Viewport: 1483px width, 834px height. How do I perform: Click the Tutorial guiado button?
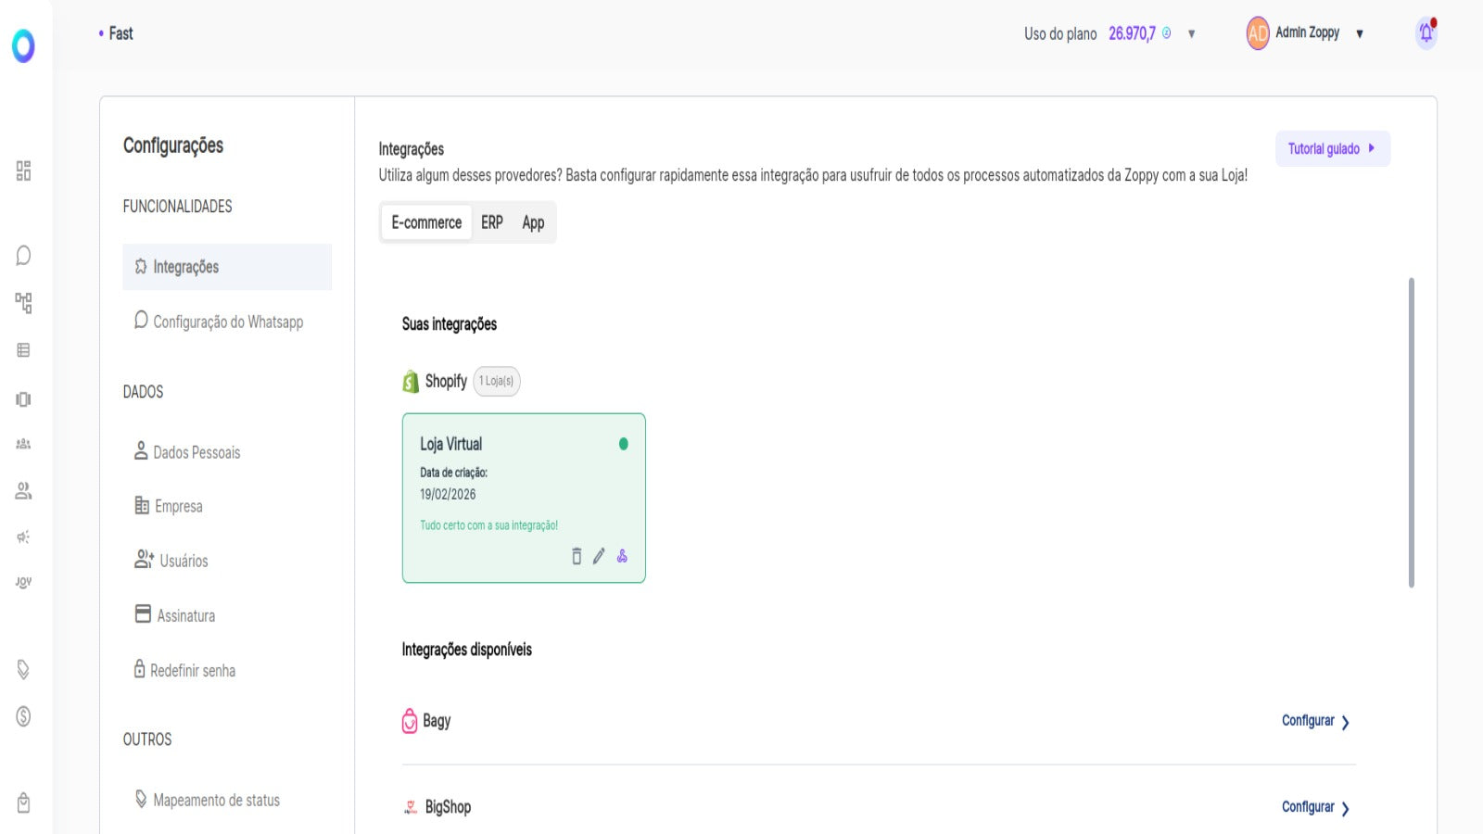tap(1332, 148)
